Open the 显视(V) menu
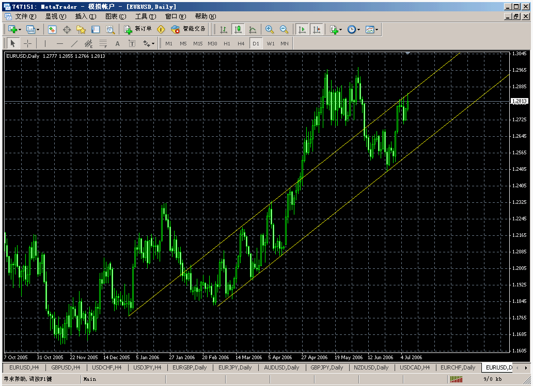This screenshot has height=386, width=533. pyautogui.click(x=56, y=17)
